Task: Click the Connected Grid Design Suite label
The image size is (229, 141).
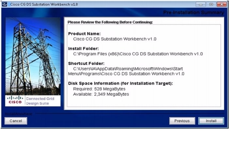Action: pos(40,101)
